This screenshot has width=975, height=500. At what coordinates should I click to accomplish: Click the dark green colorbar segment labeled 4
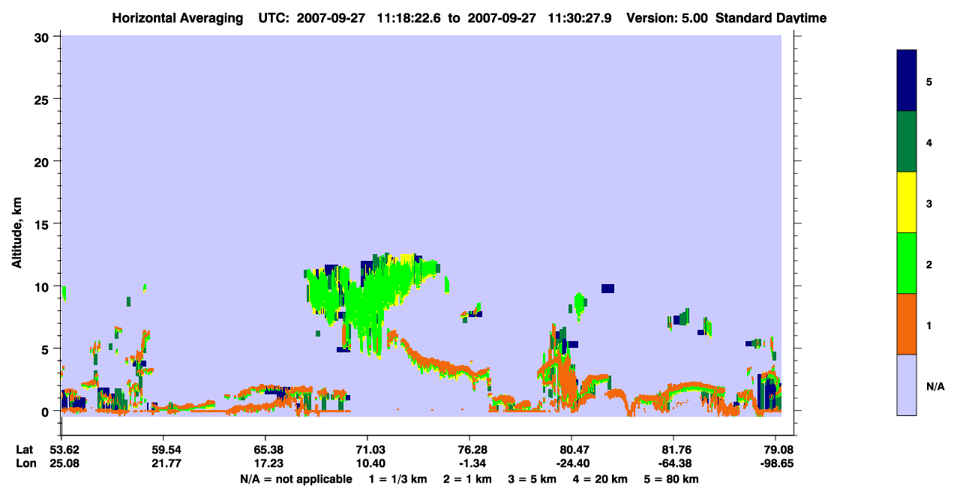pos(907,142)
